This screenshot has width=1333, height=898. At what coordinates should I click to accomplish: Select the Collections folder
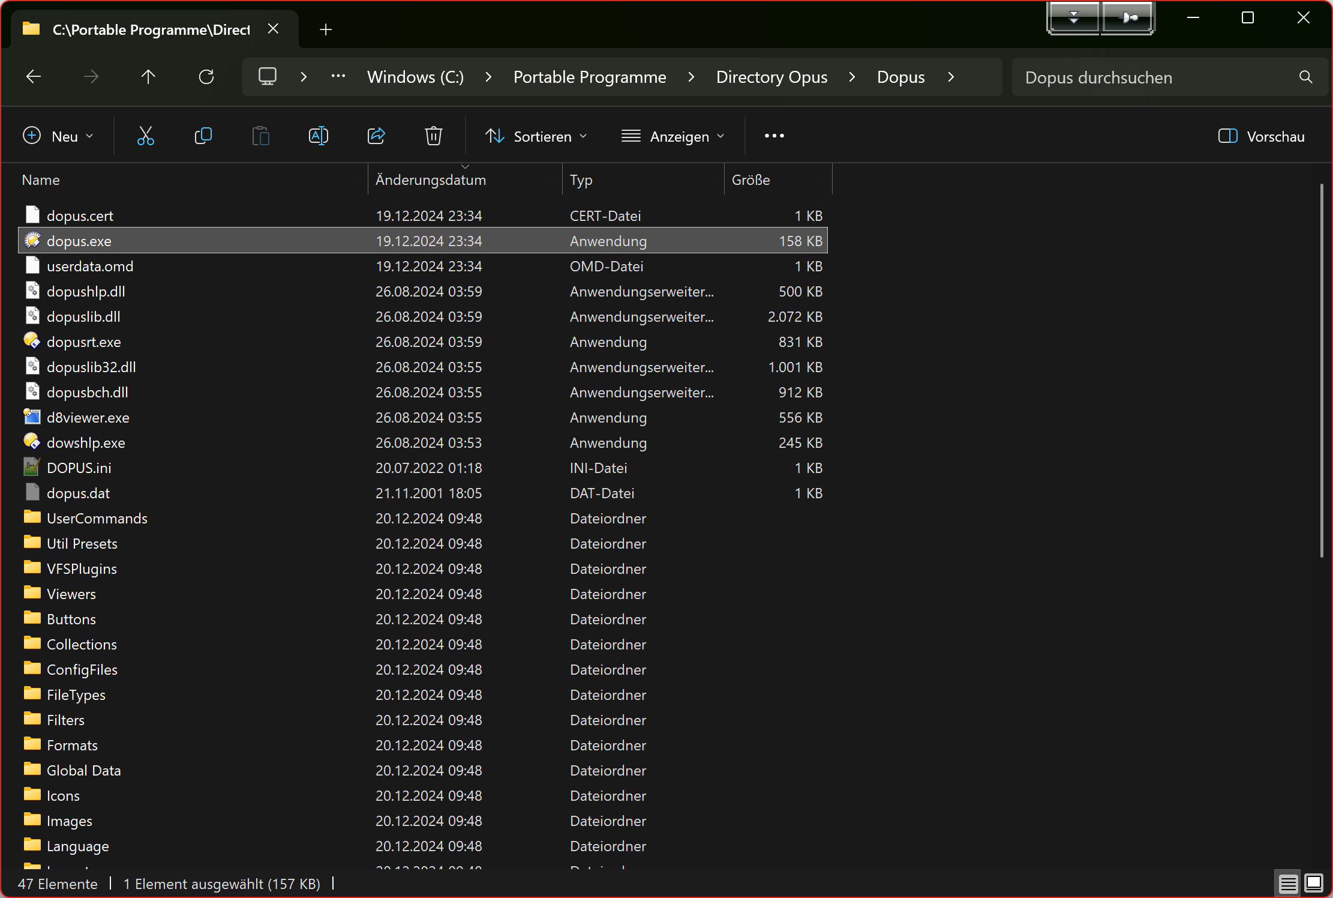(423, 644)
